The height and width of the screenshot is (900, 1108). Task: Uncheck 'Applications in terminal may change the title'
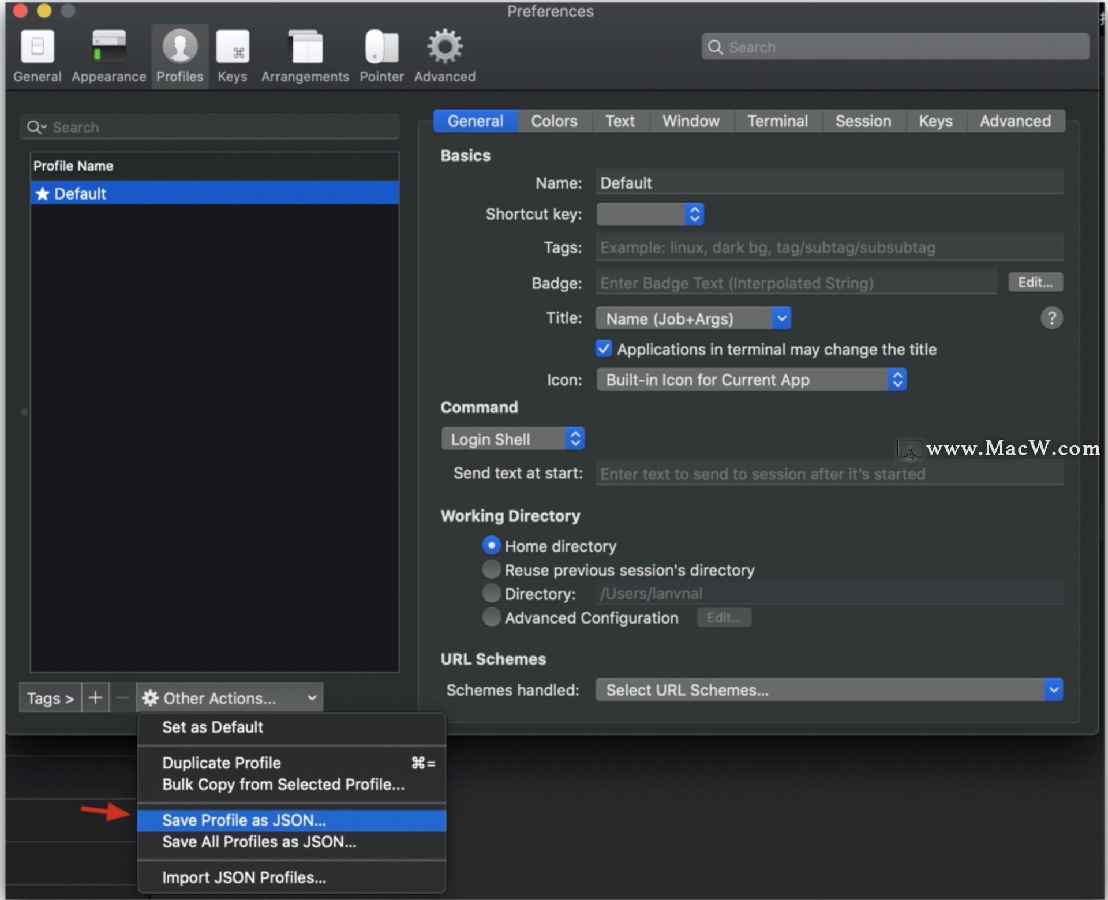pyautogui.click(x=604, y=348)
